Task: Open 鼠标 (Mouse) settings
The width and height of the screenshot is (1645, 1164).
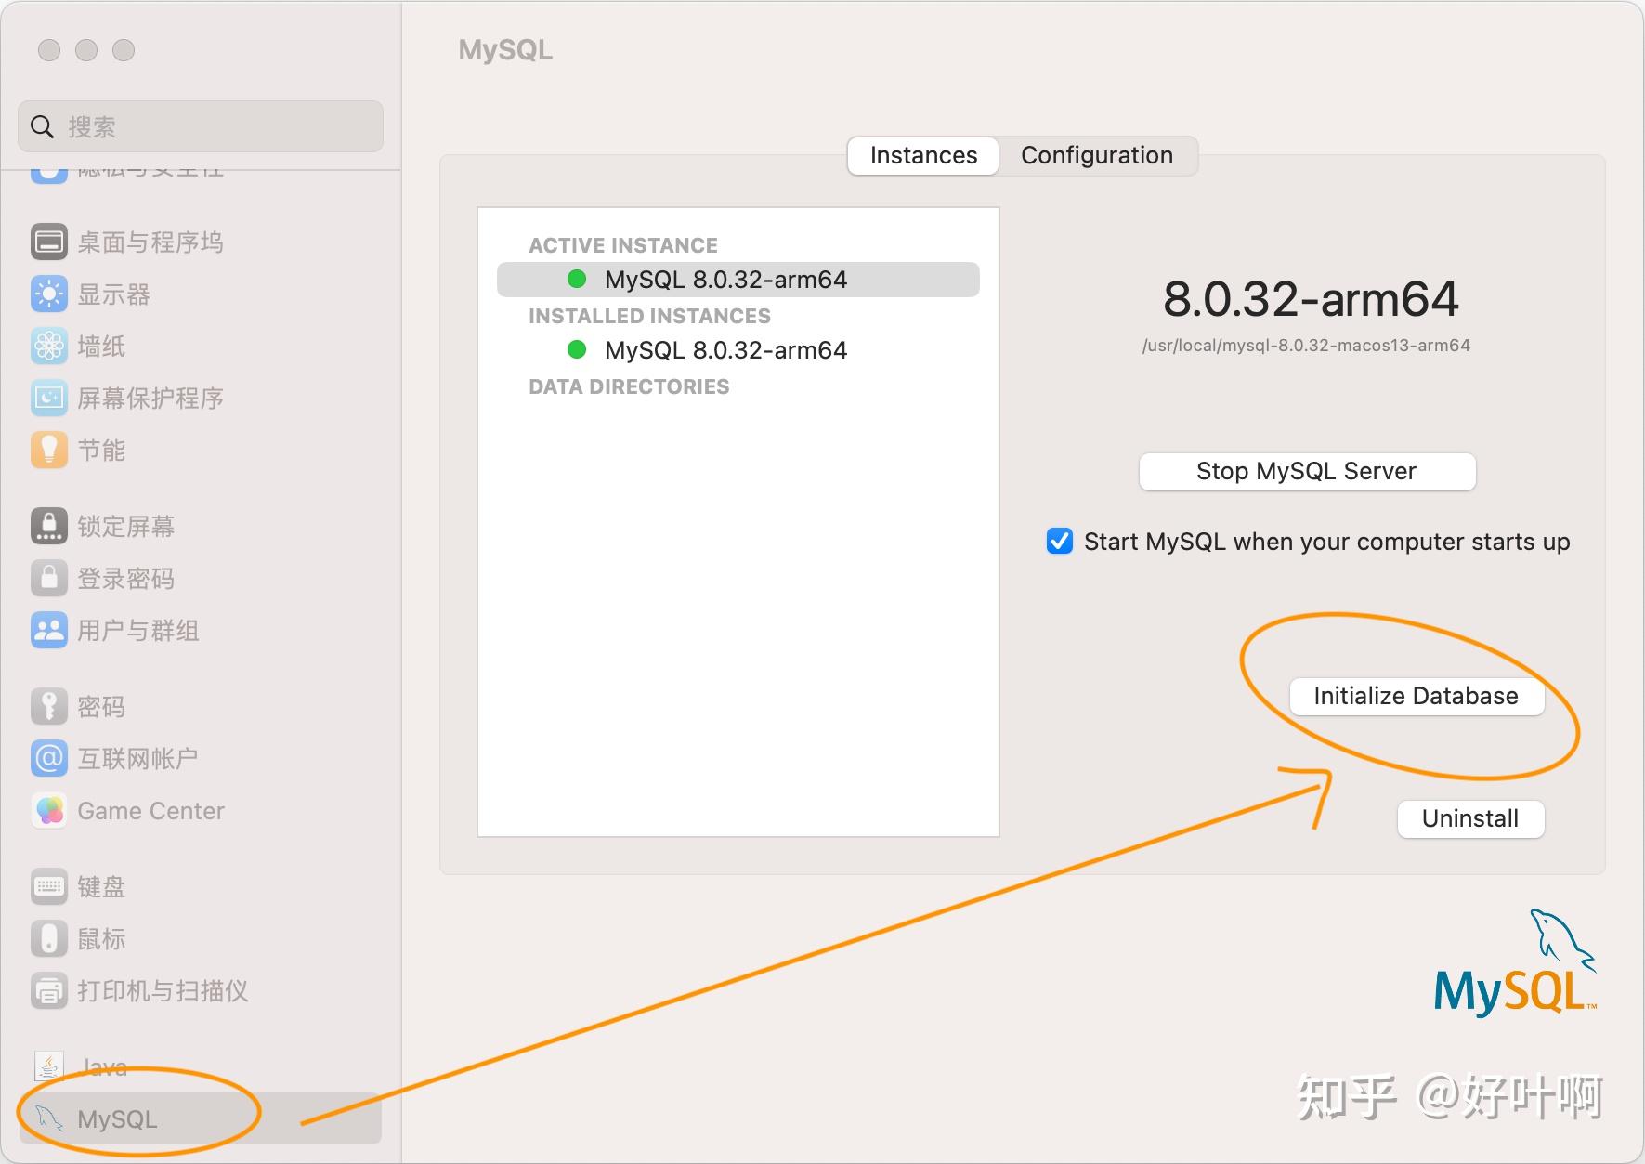Action: tap(98, 938)
